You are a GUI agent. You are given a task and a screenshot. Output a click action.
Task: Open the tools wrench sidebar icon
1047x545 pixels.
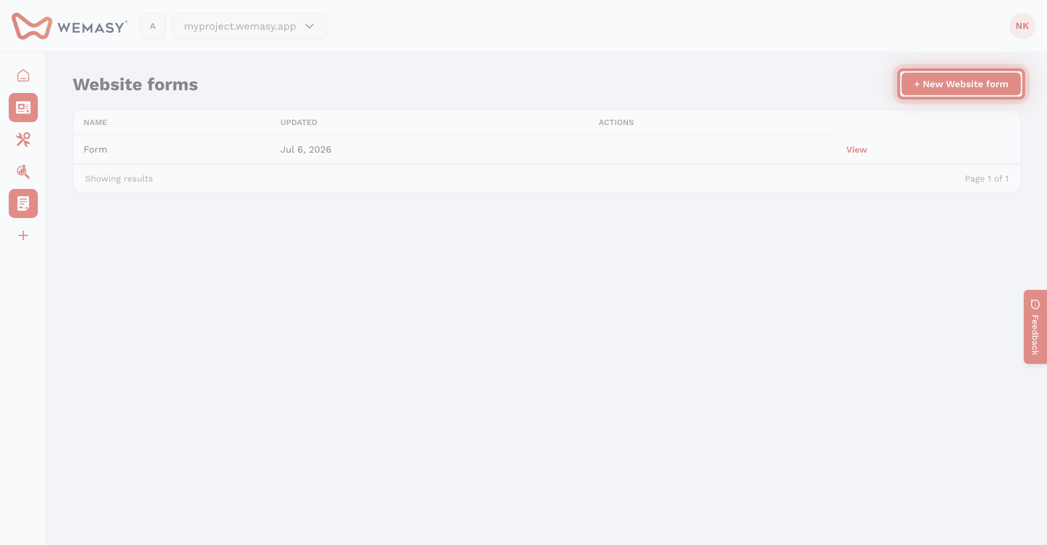23,139
